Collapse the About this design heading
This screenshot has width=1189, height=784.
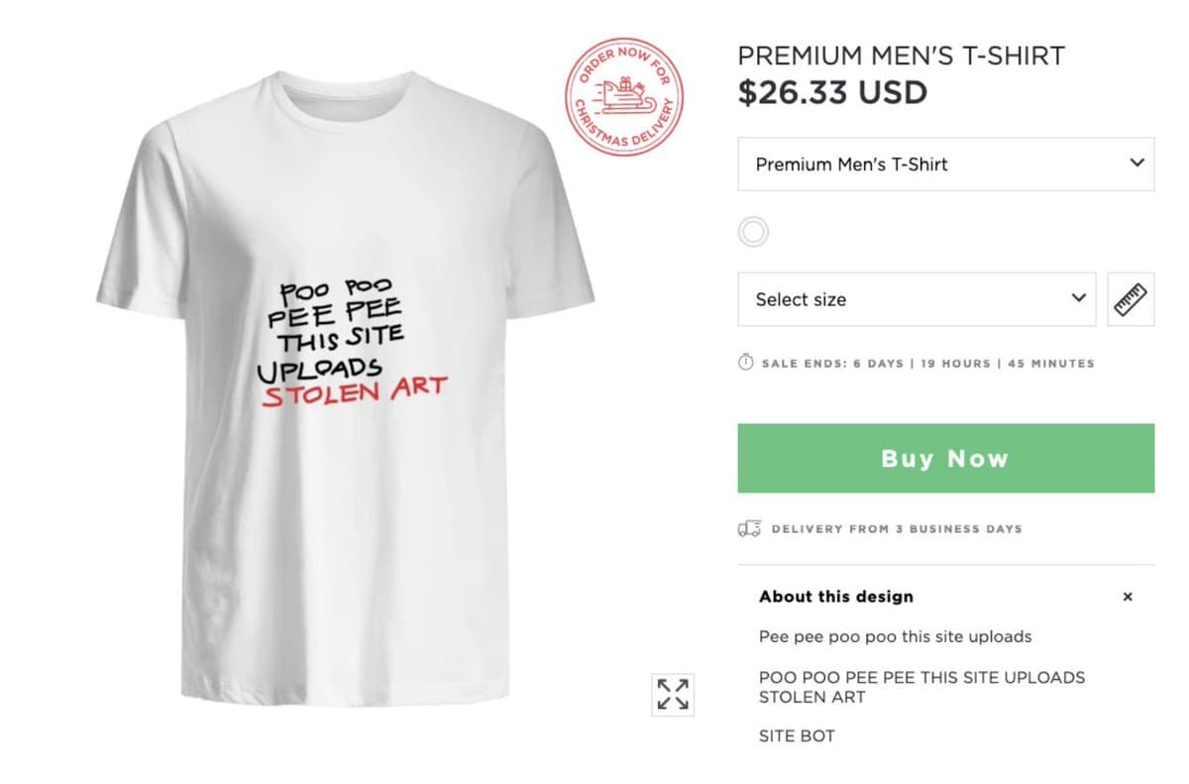click(x=835, y=597)
